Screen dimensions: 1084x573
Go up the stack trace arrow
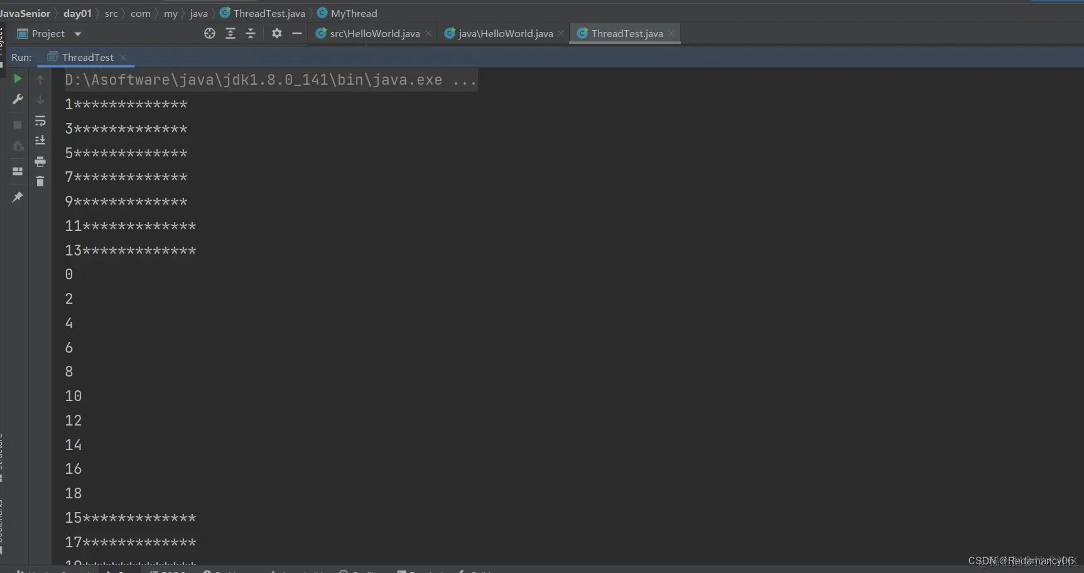(x=40, y=80)
